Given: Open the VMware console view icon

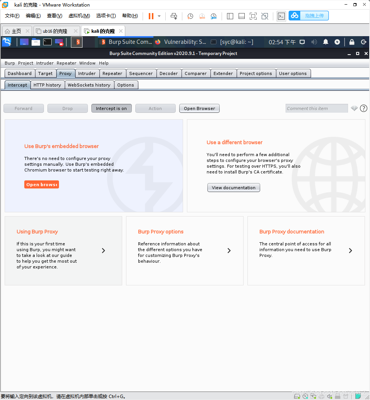Looking at the screenshot, I should (x=281, y=16).
